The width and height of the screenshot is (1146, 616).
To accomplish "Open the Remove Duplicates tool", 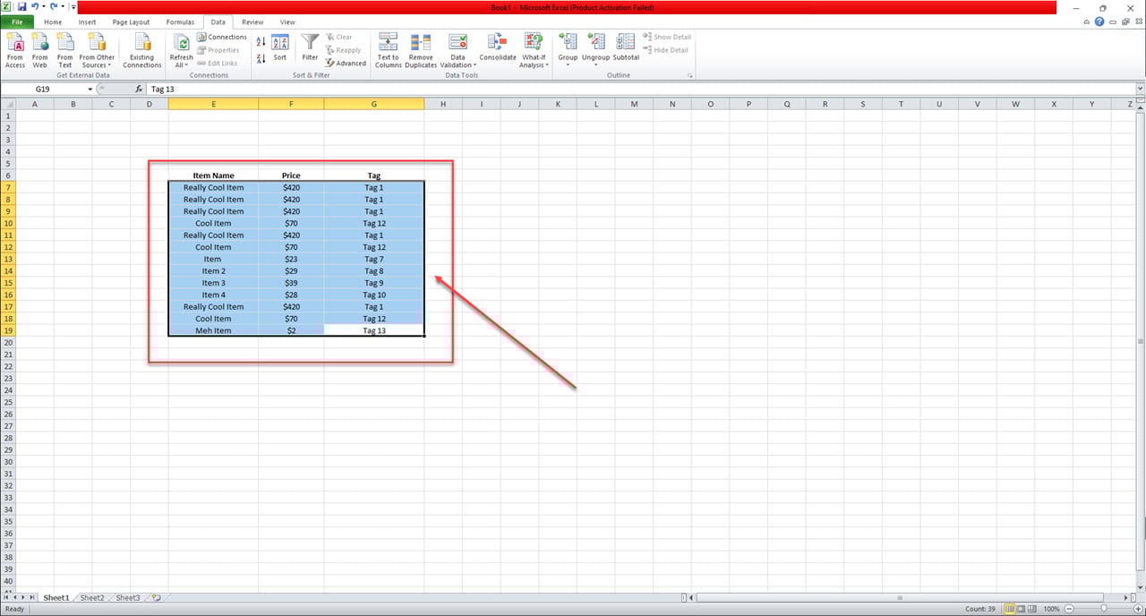I will 421,50.
